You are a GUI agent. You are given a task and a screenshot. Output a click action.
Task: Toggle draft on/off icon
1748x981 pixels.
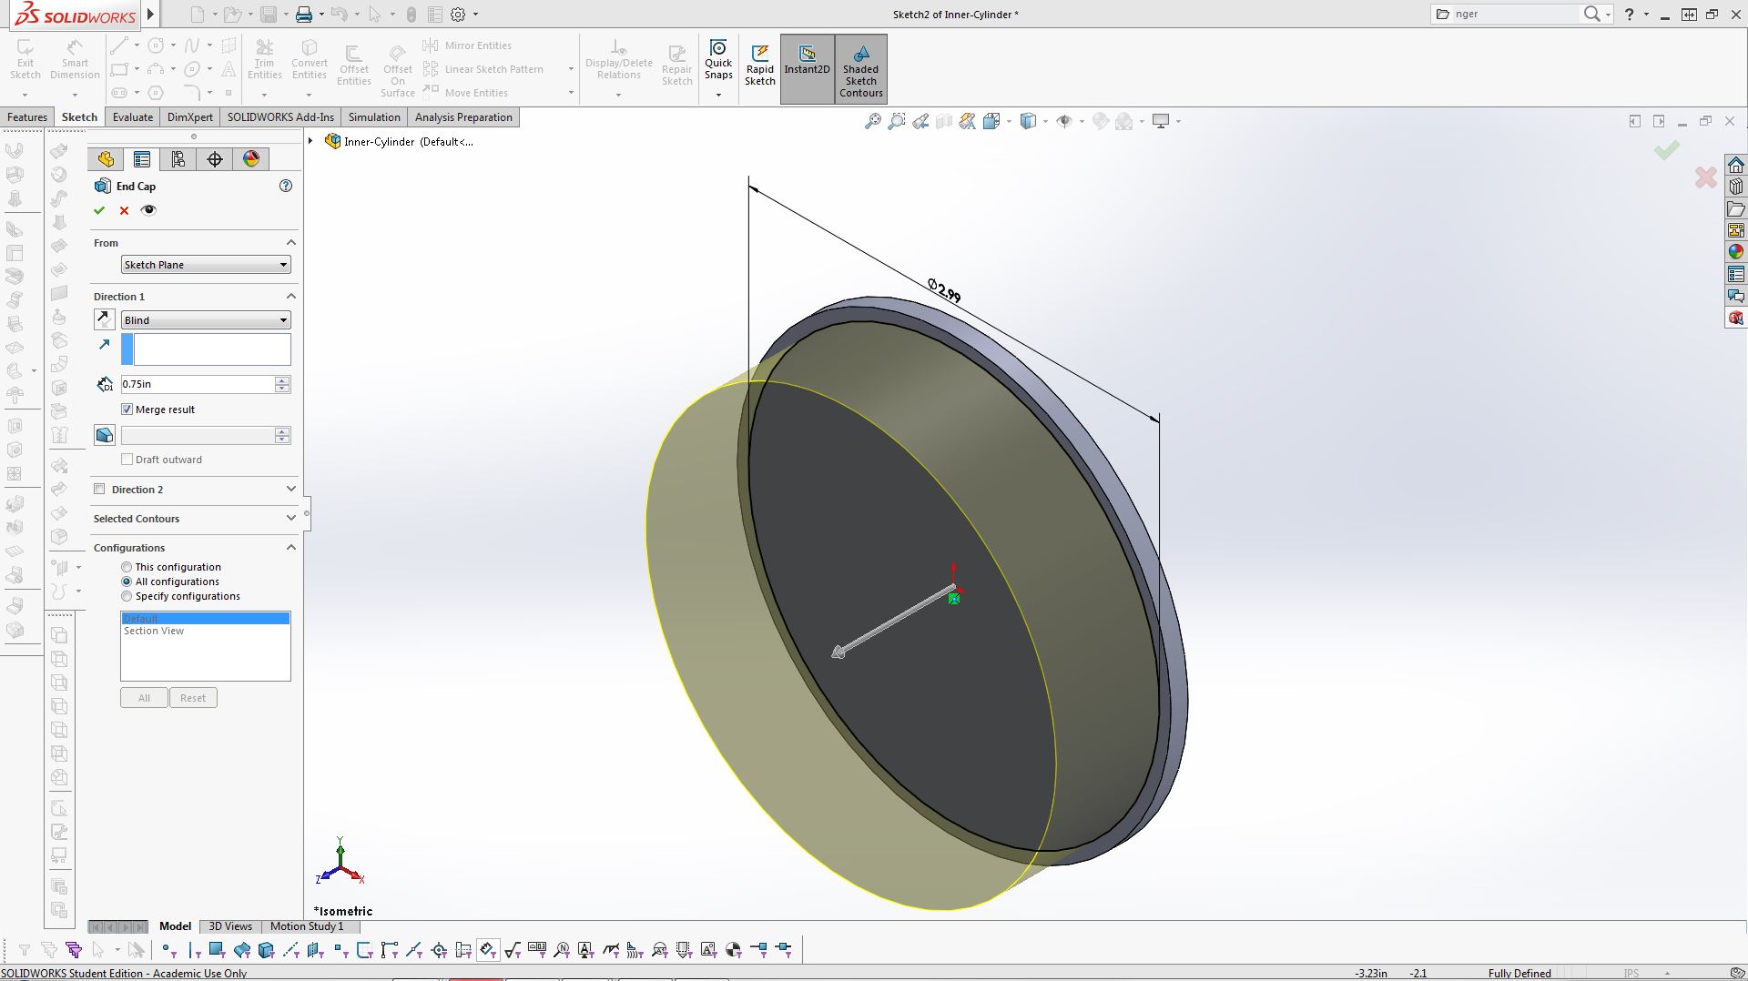(105, 435)
